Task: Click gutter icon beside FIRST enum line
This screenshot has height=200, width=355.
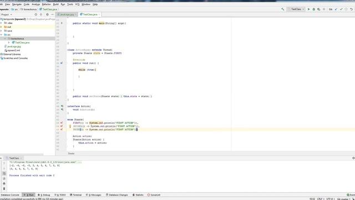Action: [62, 123]
